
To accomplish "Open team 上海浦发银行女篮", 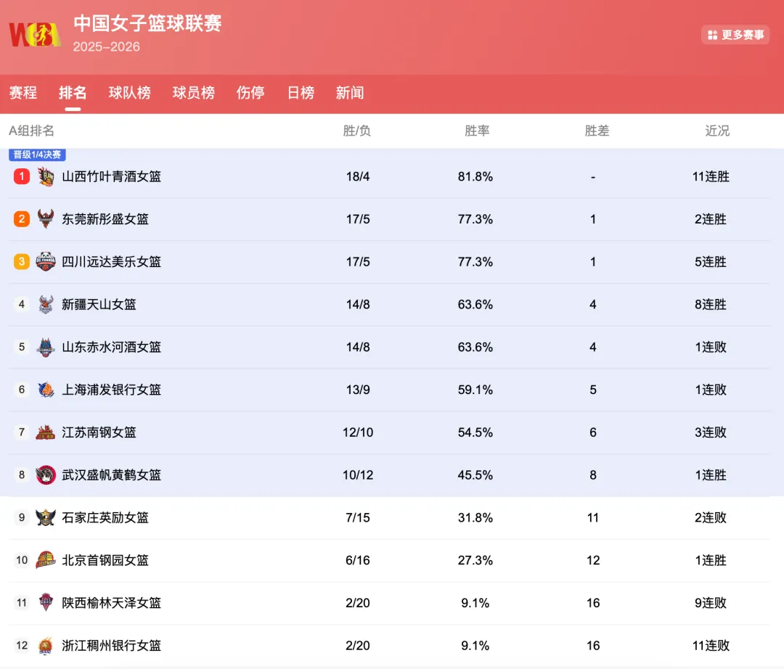I will (x=112, y=390).
